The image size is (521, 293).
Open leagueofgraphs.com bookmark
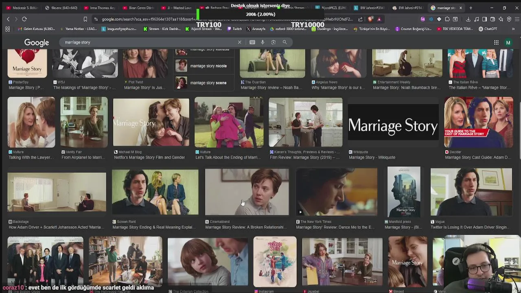click(x=119, y=29)
